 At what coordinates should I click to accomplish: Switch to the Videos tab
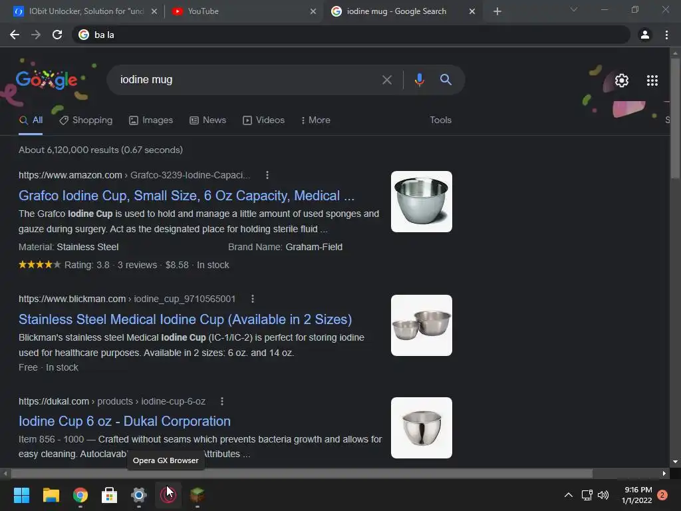(263, 120)
